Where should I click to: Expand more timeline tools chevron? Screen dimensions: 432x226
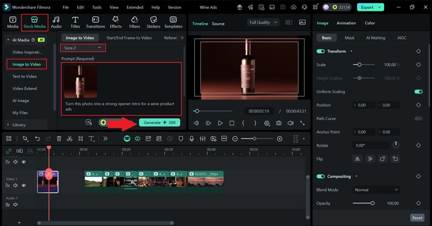(105, 139)
